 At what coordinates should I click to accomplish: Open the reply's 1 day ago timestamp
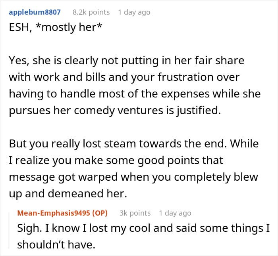pos(175,213)
